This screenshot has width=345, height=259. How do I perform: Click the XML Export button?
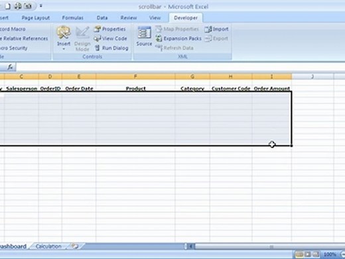coord(216,39)
